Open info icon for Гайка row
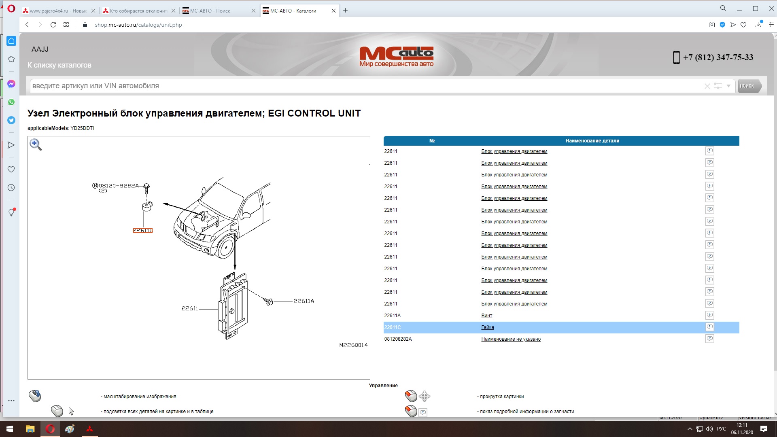This screenshot has width=777, height=437. 709,327
